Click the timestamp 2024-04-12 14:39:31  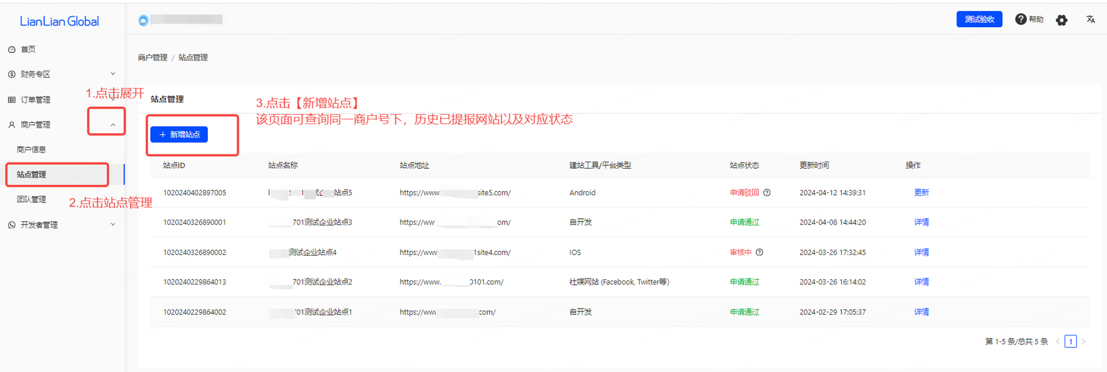coord(832,192)
